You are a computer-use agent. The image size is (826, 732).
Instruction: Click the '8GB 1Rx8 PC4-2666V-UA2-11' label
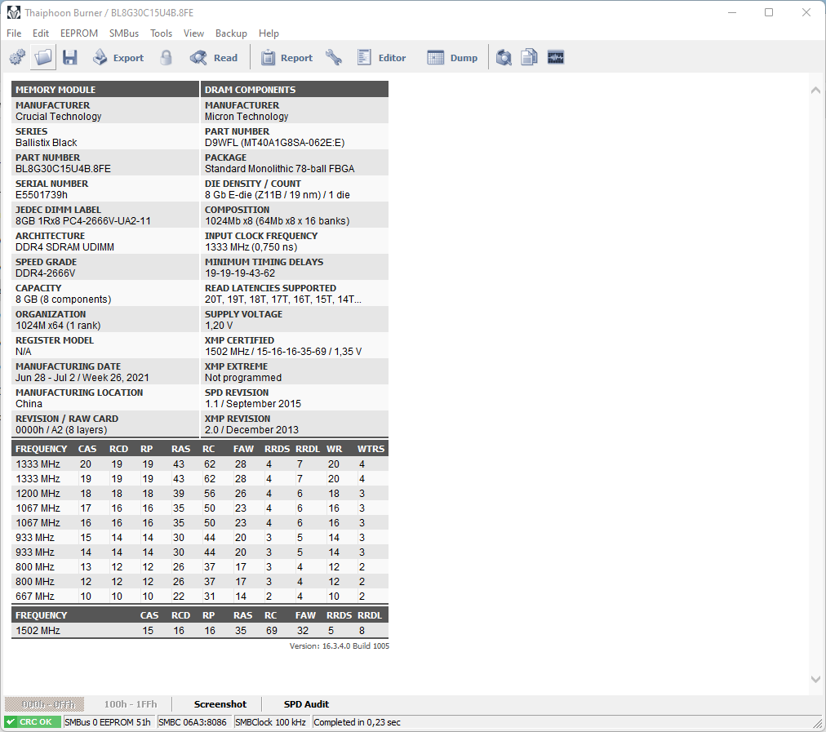(x=83, y=220)
